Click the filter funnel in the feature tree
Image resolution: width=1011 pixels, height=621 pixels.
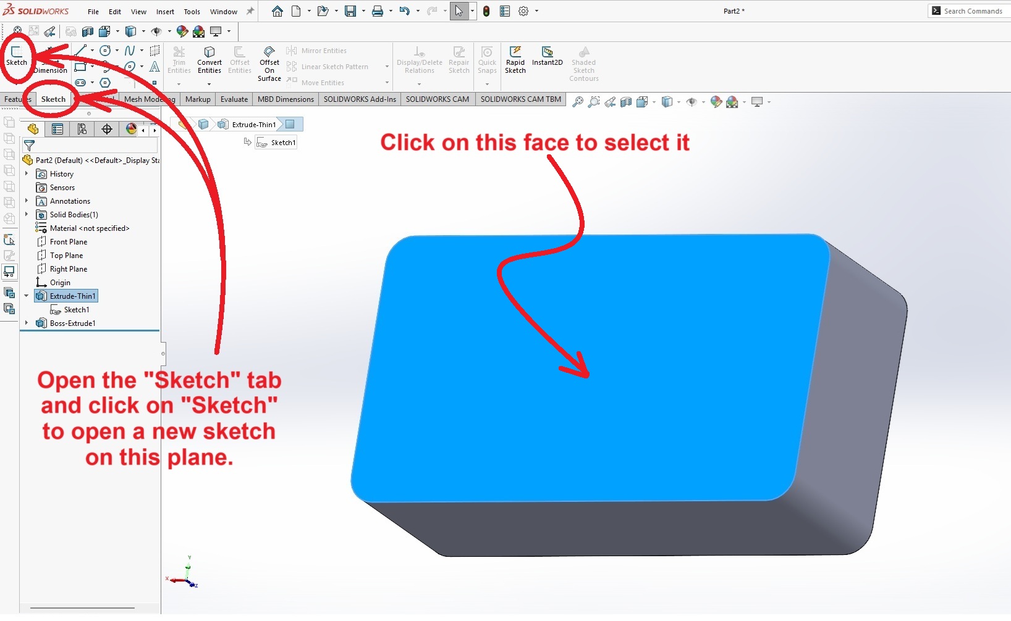(29, 146)
